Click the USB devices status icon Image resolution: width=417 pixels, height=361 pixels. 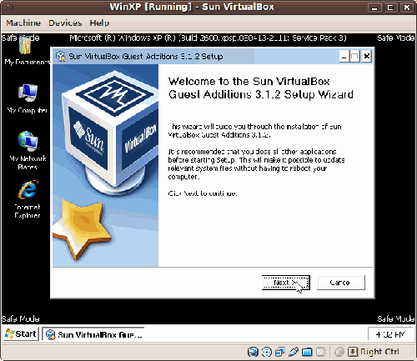click(x=294, y=352)
